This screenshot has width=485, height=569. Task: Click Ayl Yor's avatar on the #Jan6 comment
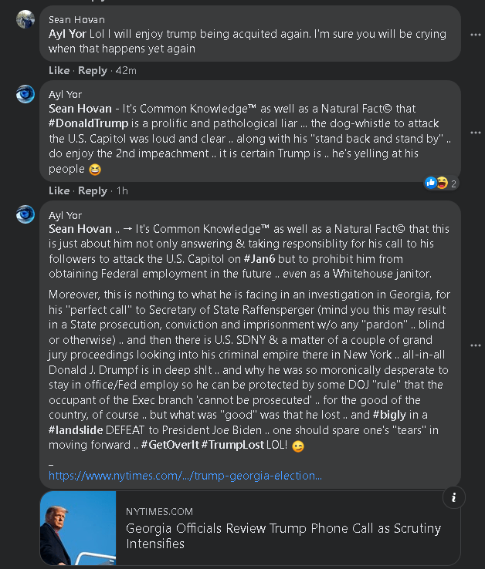(25, 214)
